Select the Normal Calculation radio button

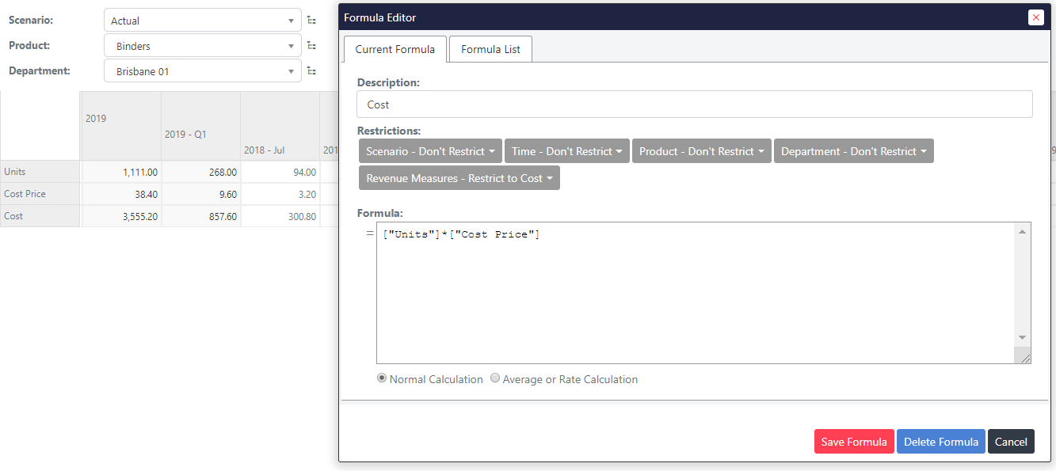[x=382, y=378]
